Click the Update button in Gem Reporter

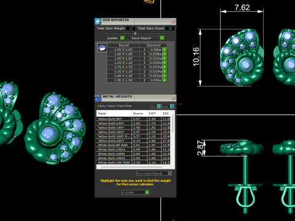click(x=116, y=38)
